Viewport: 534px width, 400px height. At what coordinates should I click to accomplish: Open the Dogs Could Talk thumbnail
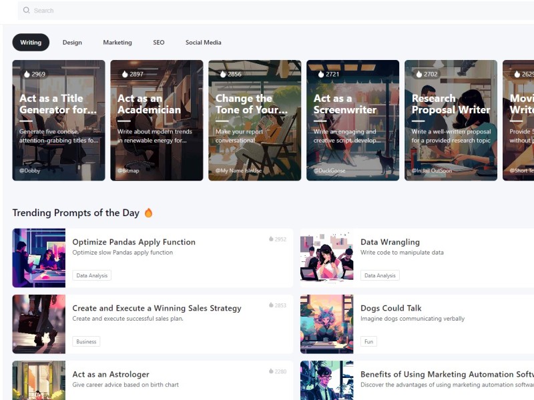326,324
